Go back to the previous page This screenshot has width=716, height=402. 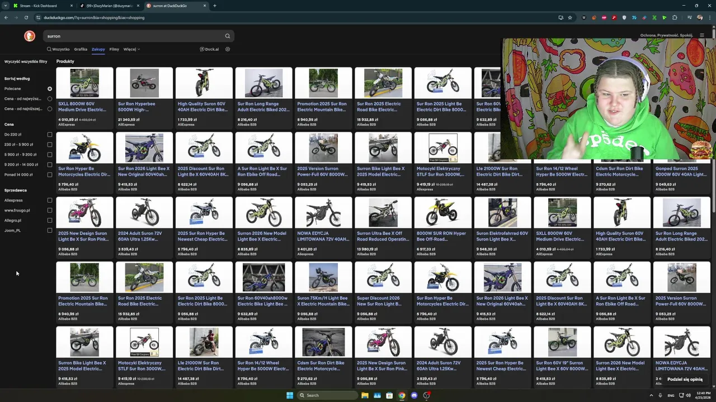[x=6, y=17]
